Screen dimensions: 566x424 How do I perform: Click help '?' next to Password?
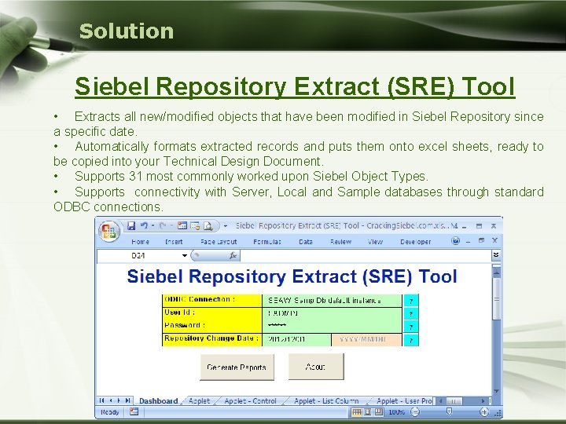[411, 327]
